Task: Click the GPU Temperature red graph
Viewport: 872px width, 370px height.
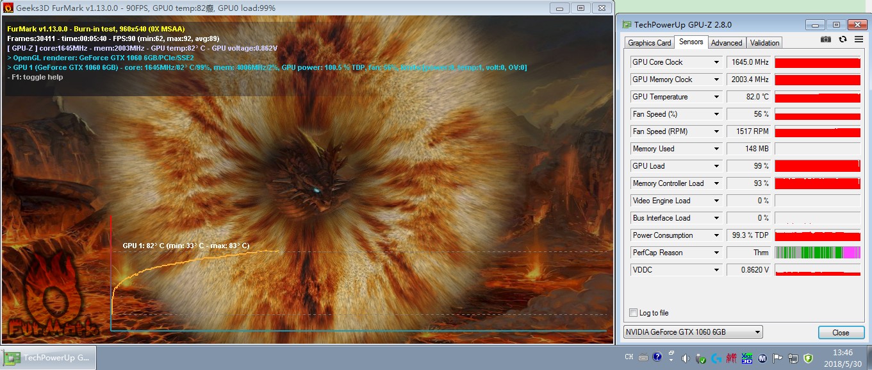Action: 818,97
